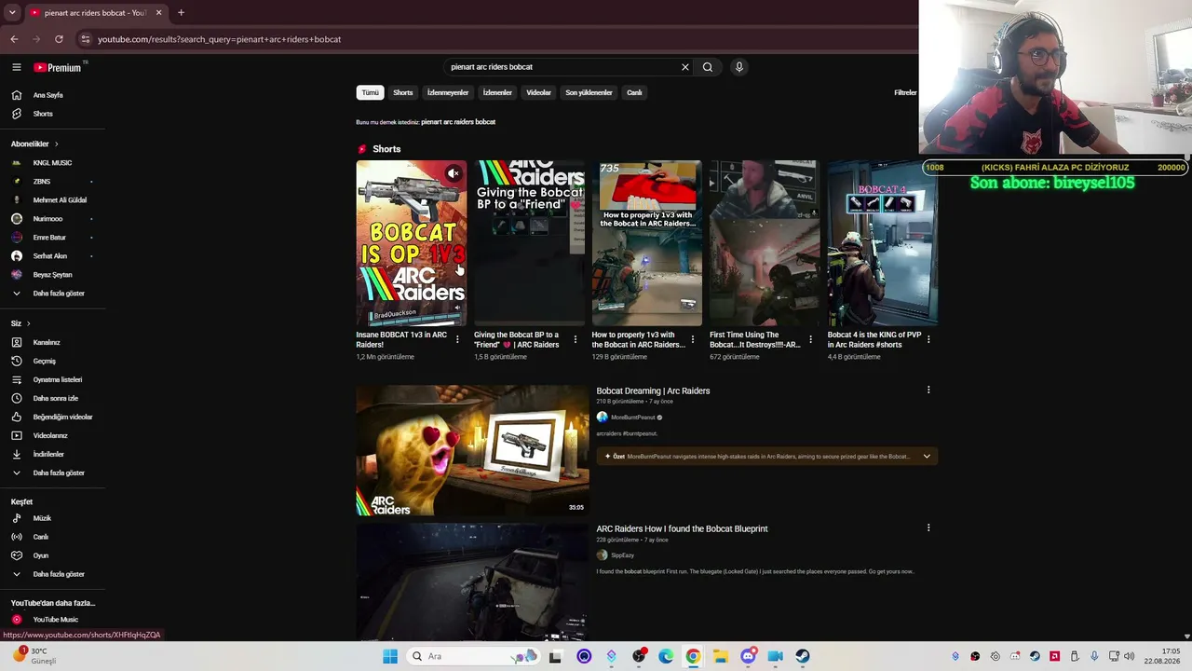This screenshot has width=1192, height=671.
Task: Clear the search box with the X
Action: [685, 67]
